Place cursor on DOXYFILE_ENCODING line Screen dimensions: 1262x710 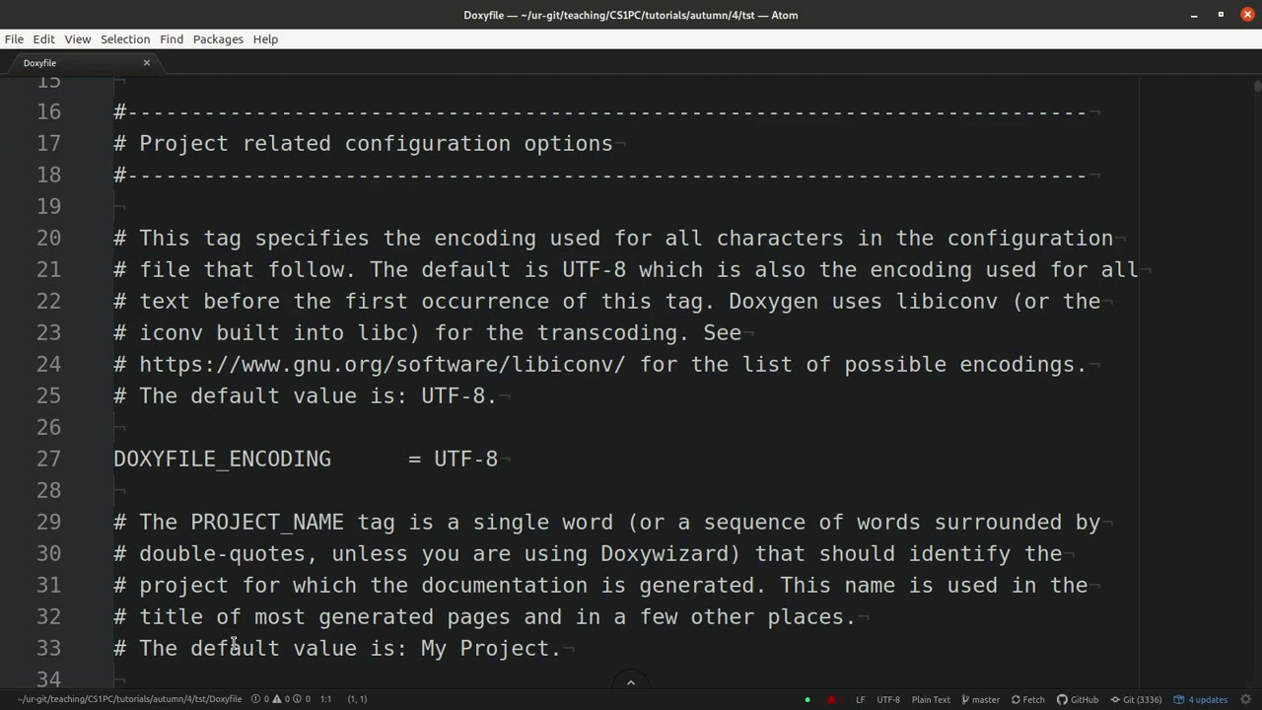306,459
